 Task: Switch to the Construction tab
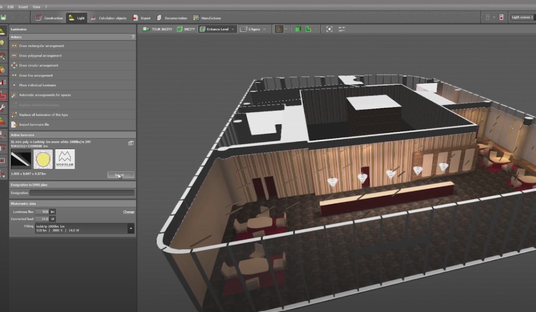(49, 18)
